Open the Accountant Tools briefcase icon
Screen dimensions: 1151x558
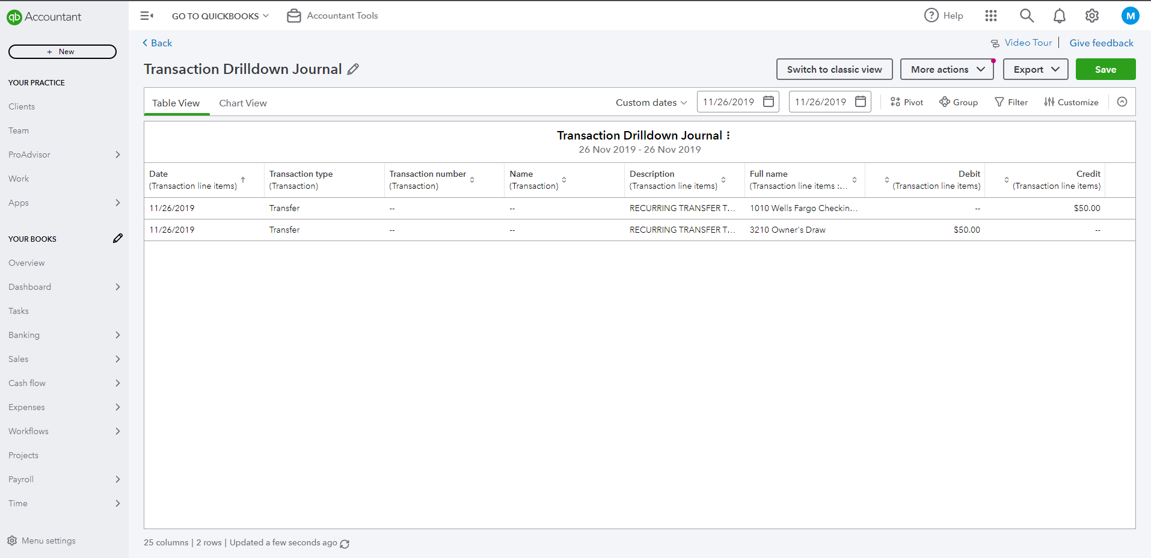click(294, 16)
